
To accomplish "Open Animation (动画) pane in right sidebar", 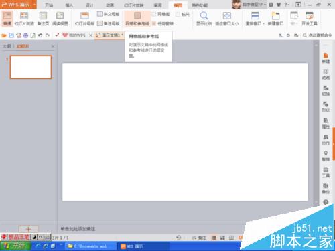I will pyautogui.click(x=326, y=74).
